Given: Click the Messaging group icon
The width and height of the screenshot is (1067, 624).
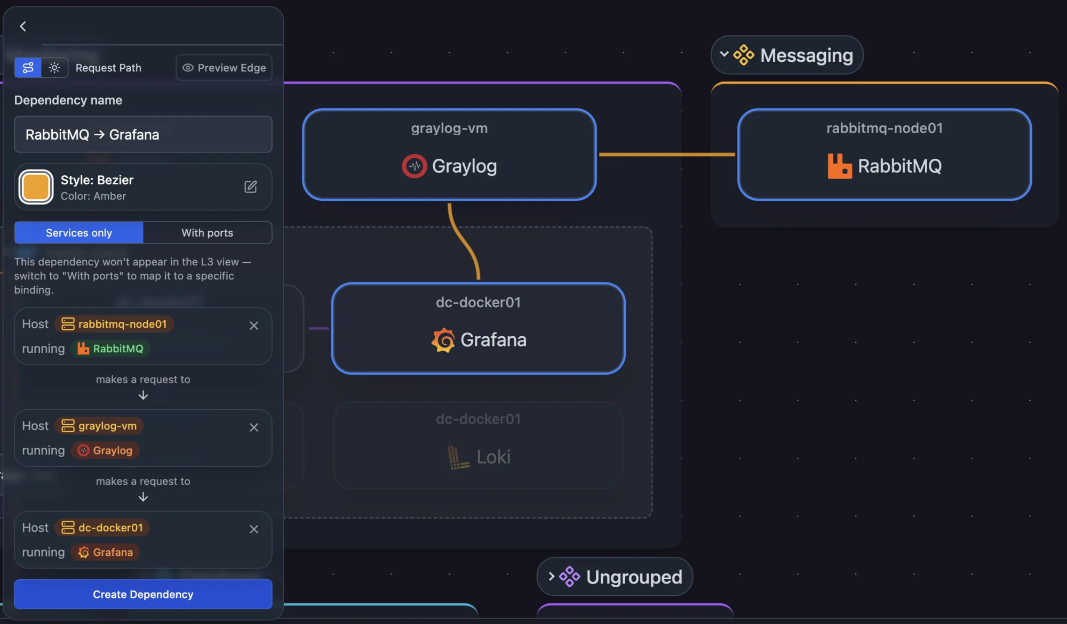Looking at the screenshot, I should [744, 55].
